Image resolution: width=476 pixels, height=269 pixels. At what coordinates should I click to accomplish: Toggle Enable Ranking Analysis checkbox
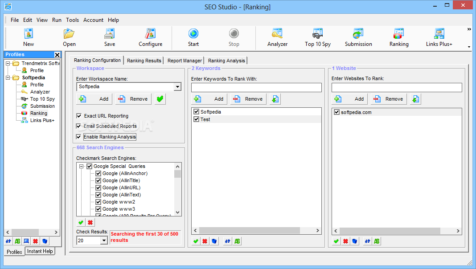click(x=78, y=137)
